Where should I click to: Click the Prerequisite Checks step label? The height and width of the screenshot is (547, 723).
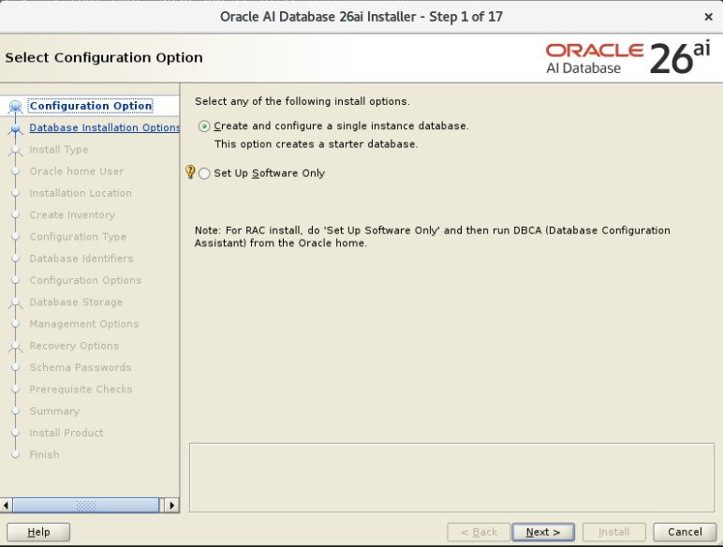(x=81, y=390)
